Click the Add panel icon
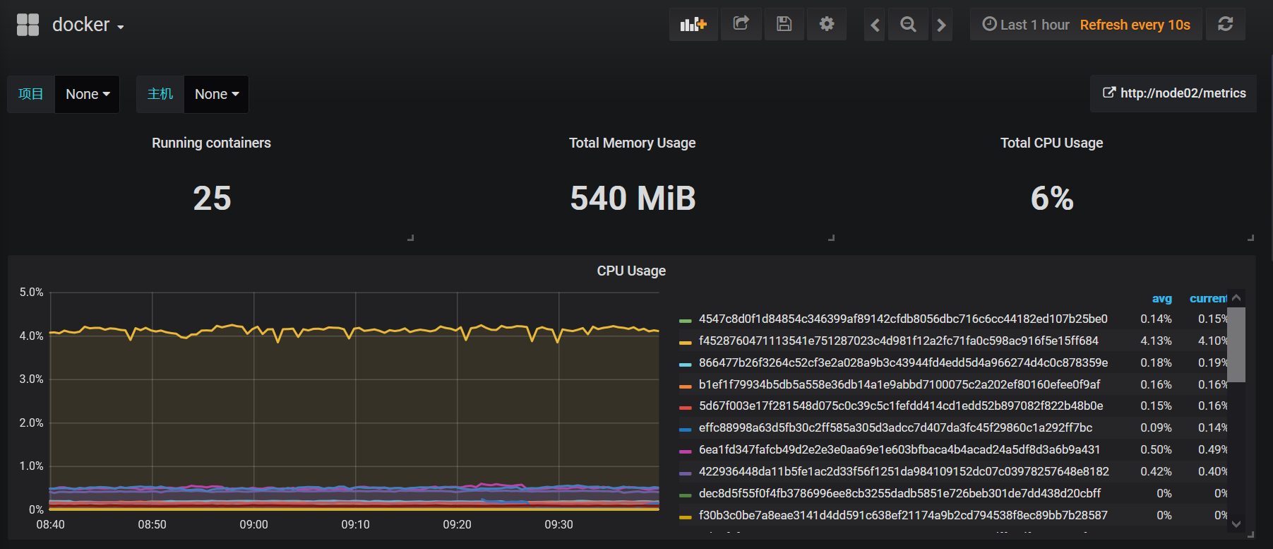Screen dimensions: 1273x549 pos(693,24)
